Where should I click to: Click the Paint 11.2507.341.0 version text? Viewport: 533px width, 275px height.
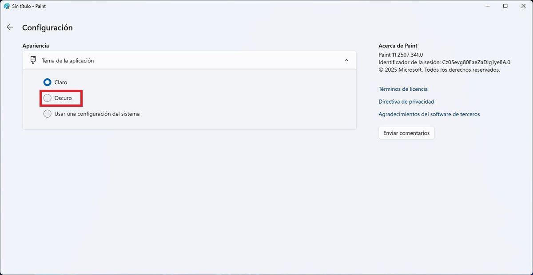pyautogui.click(x=401, y=54)
